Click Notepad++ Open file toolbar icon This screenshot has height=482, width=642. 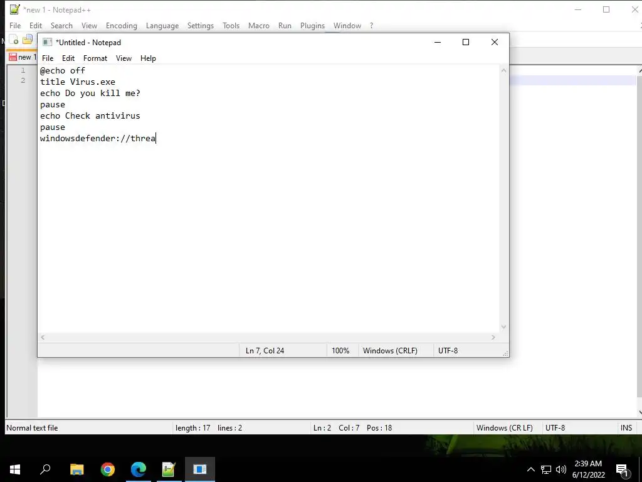[28, 40]
